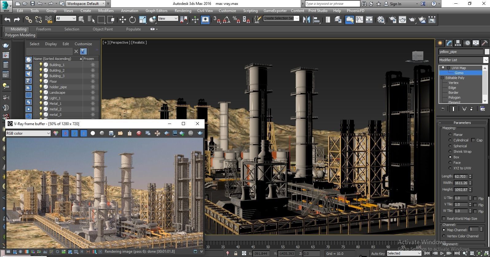Open the Rendering menu

pos(183,10)
